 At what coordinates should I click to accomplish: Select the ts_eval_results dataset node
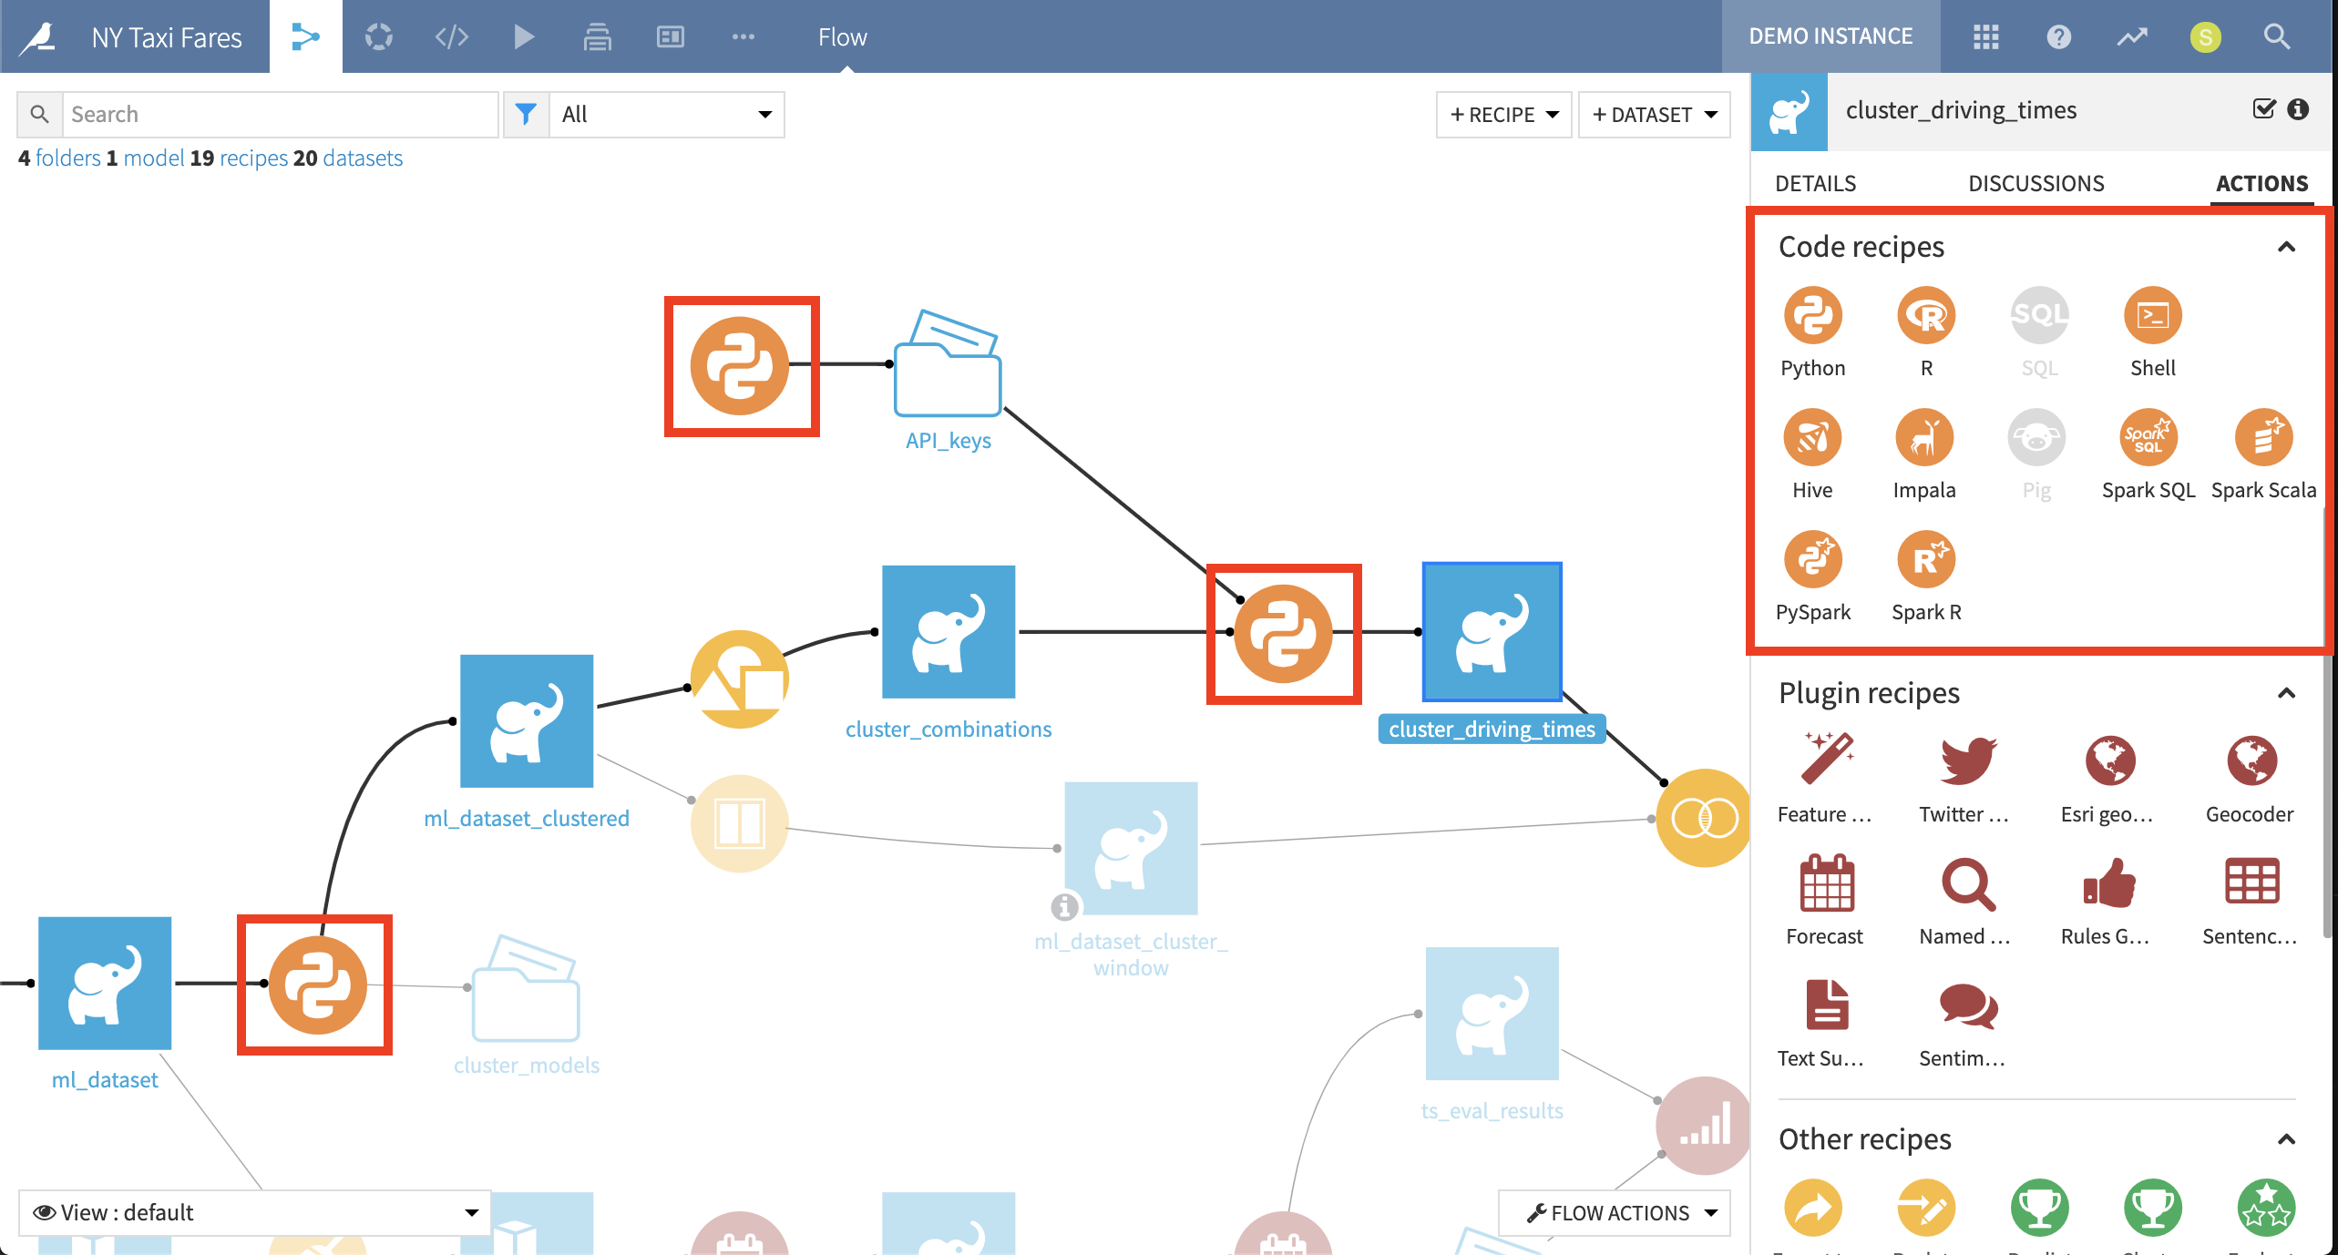click(1492, 1014)
